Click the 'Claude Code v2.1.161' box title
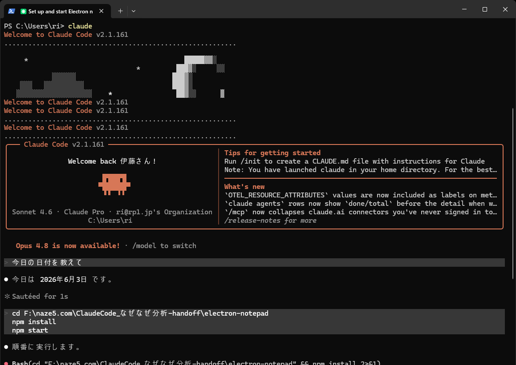 [64, 144]
